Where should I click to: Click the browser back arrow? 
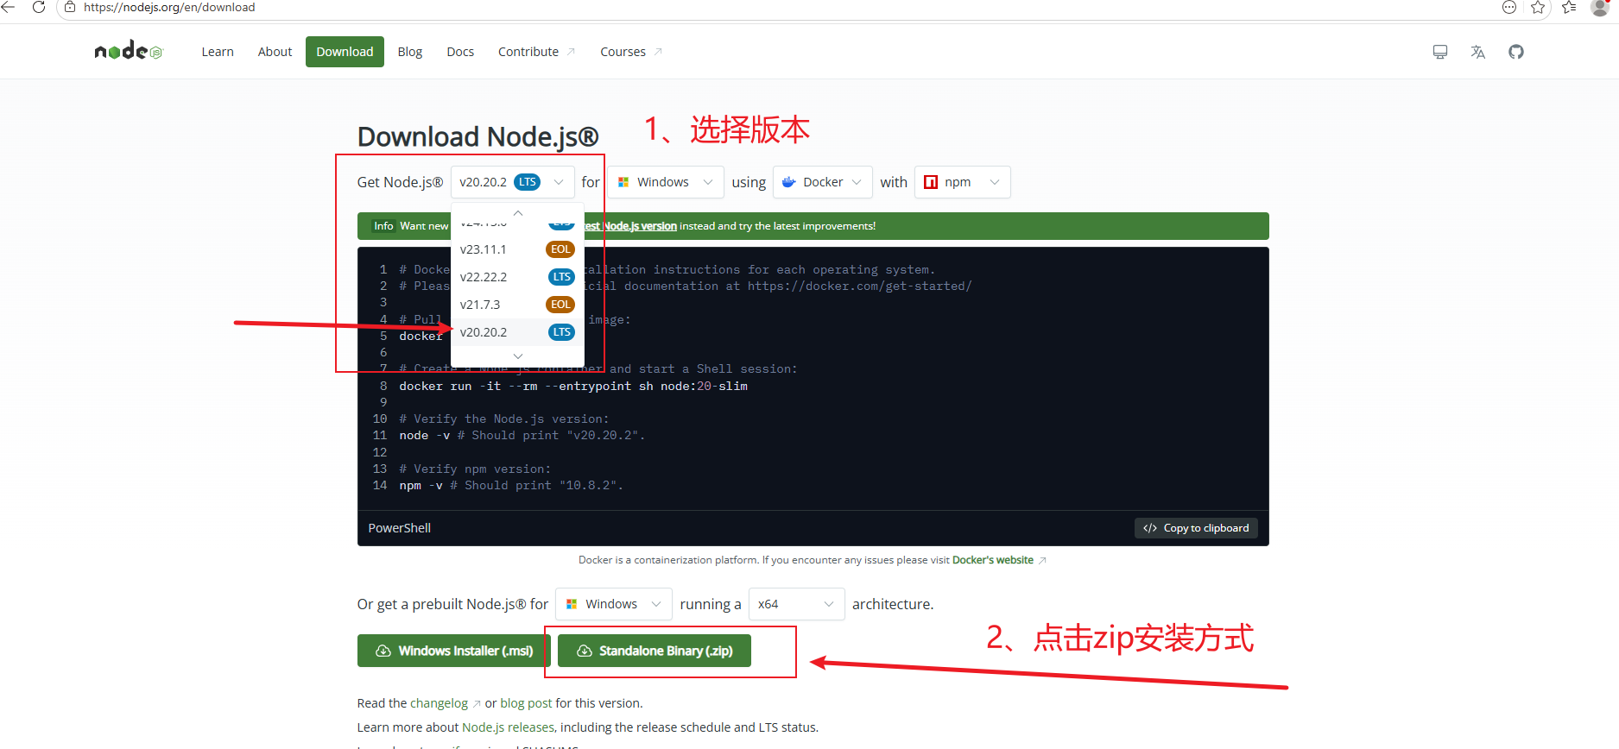[x=9, y=7]
